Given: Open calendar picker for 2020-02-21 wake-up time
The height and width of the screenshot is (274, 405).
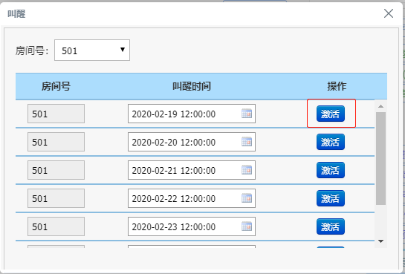Looking at the screenshot, I should tap(247, 170).
